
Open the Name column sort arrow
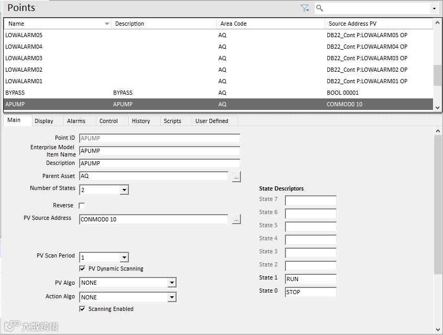(x=107, y=24)
